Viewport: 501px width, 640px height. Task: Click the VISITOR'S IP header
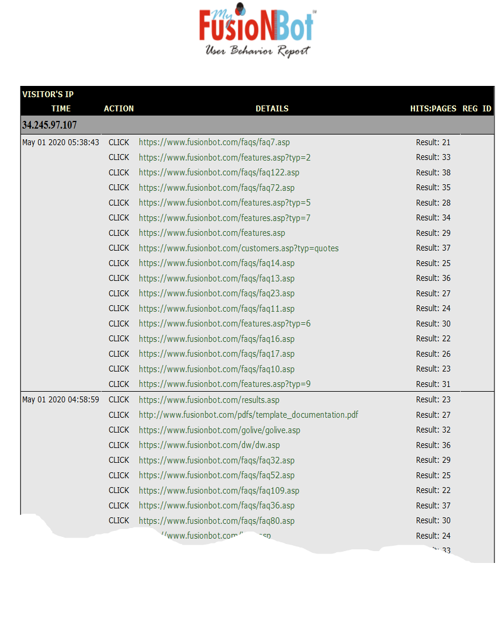pos(48,94)
